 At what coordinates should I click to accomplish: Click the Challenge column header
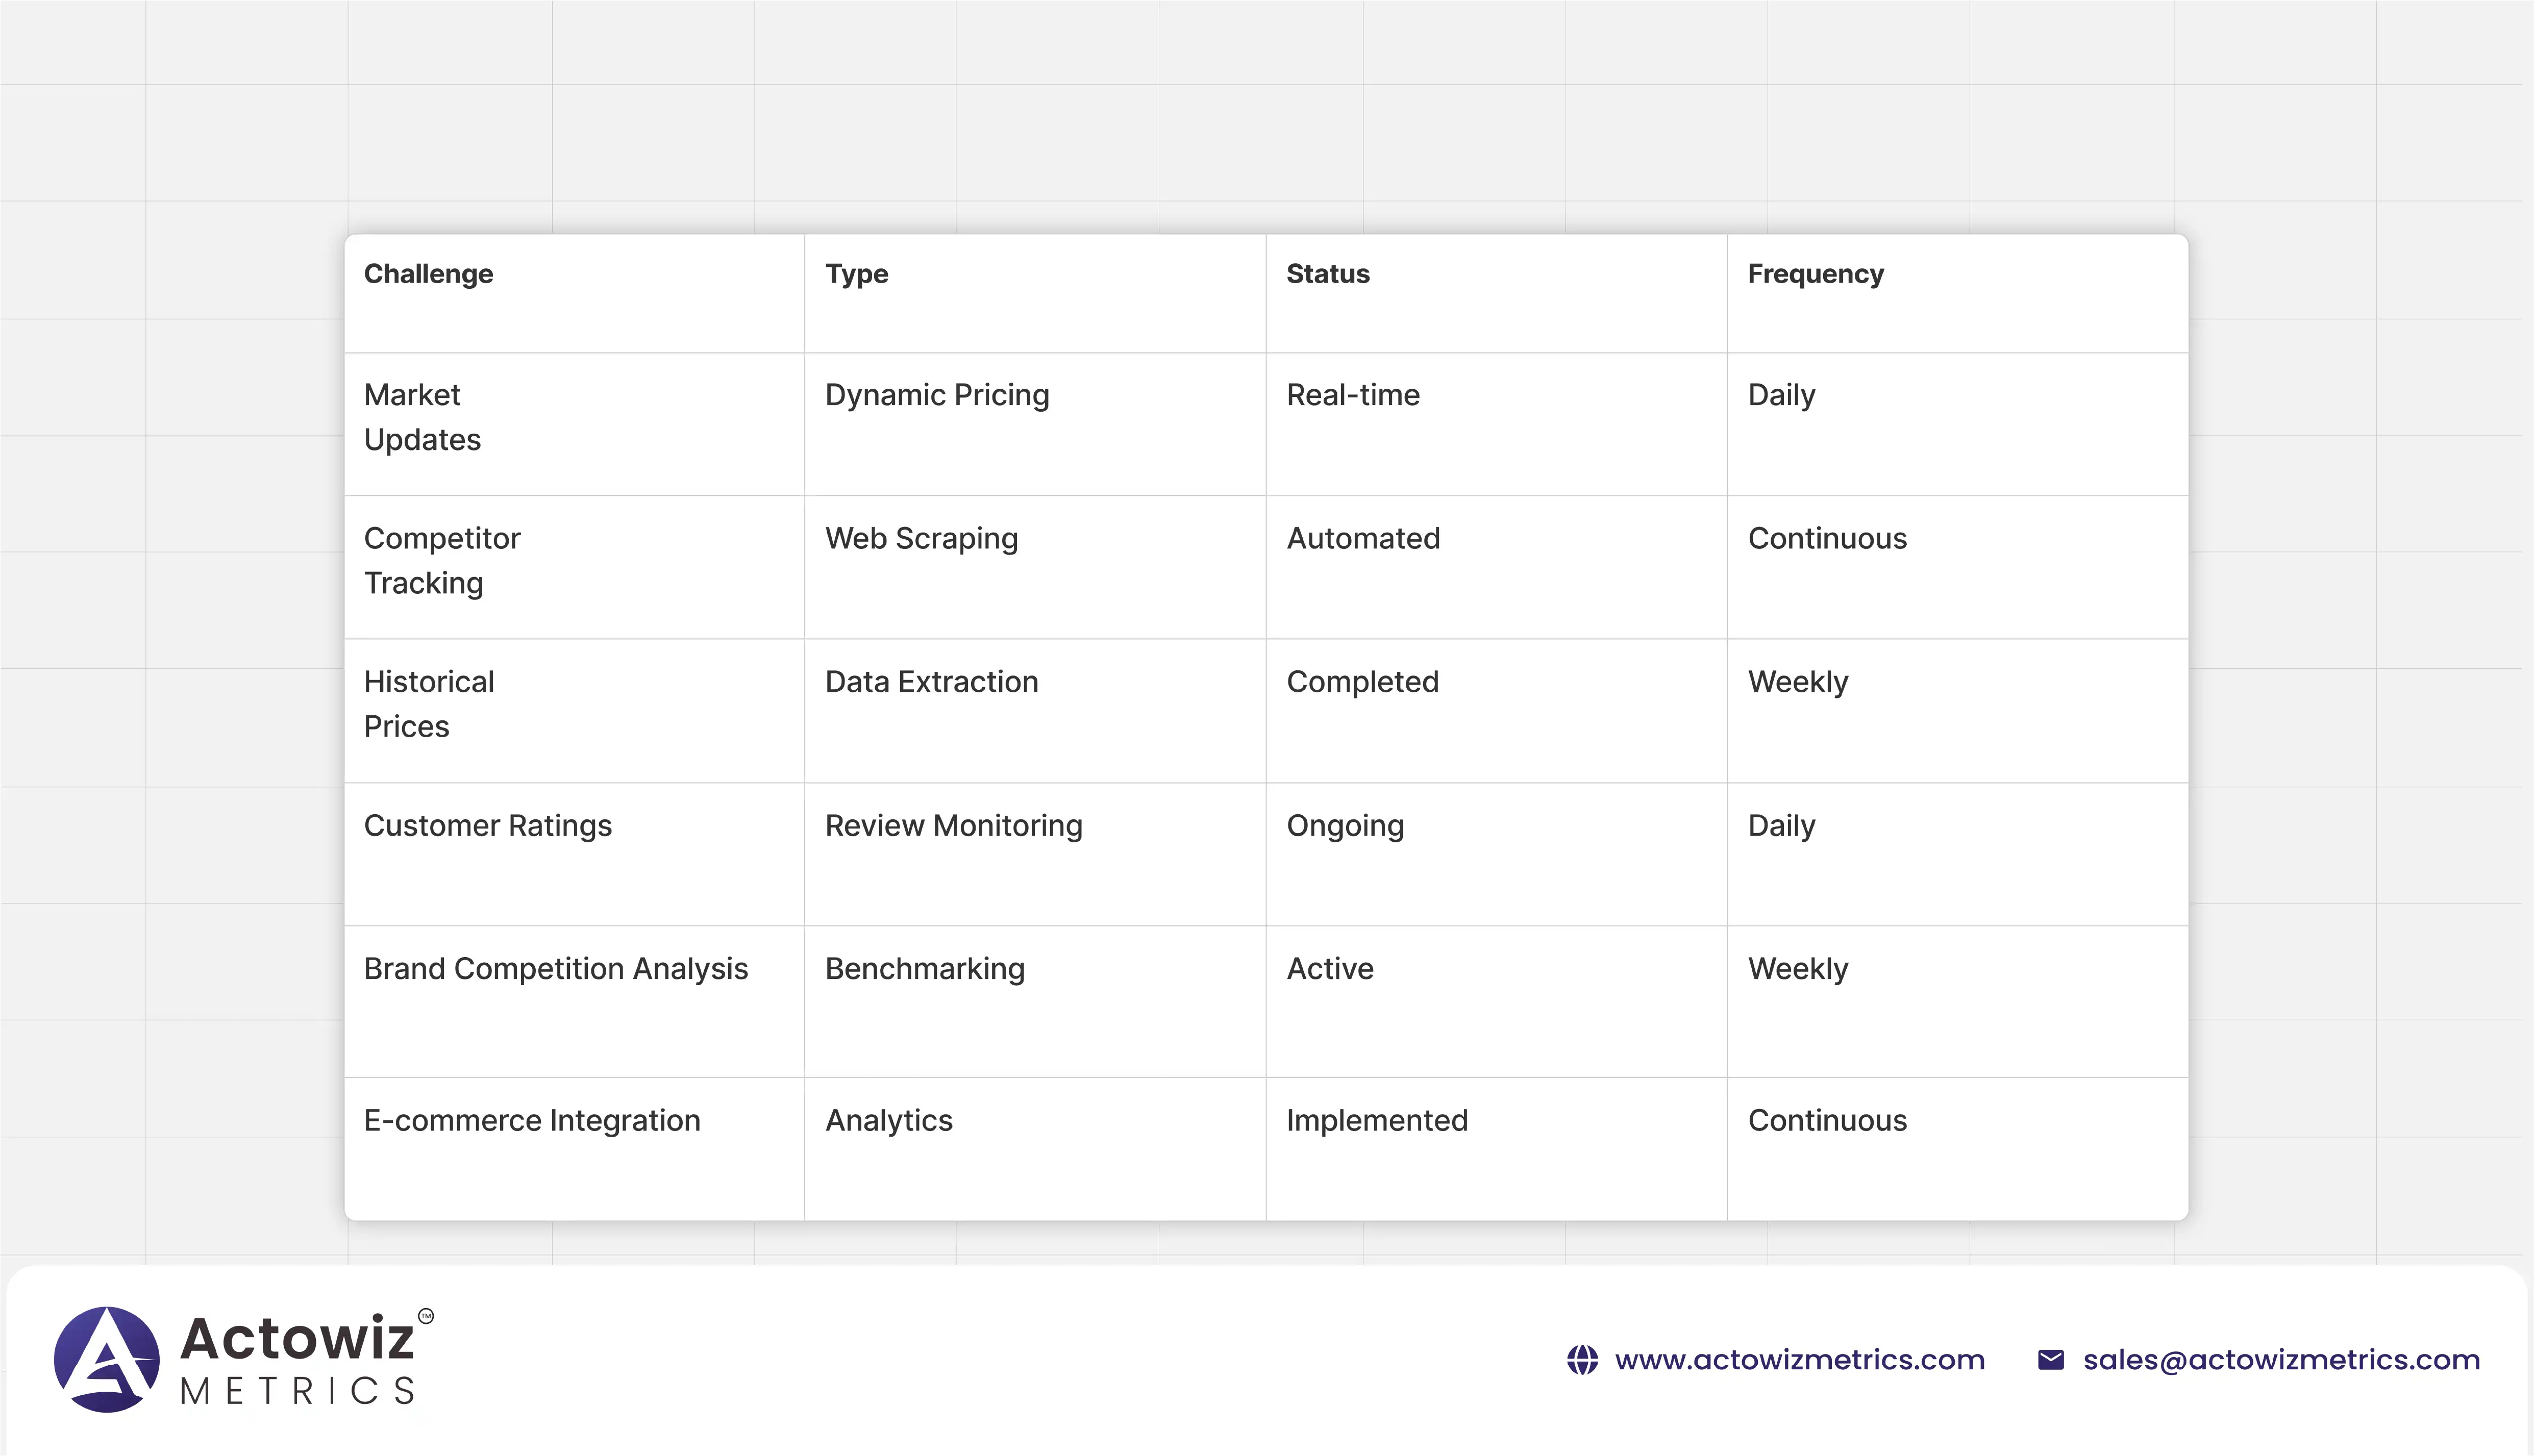tap(428, 274)
